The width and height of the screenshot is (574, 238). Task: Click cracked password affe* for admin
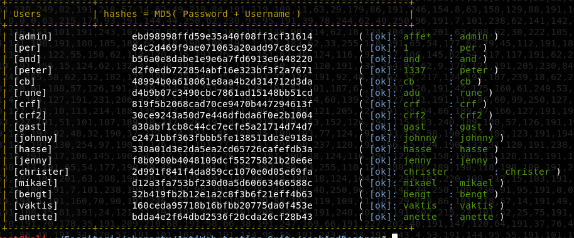pyautogui.click(x=418, y=36)
